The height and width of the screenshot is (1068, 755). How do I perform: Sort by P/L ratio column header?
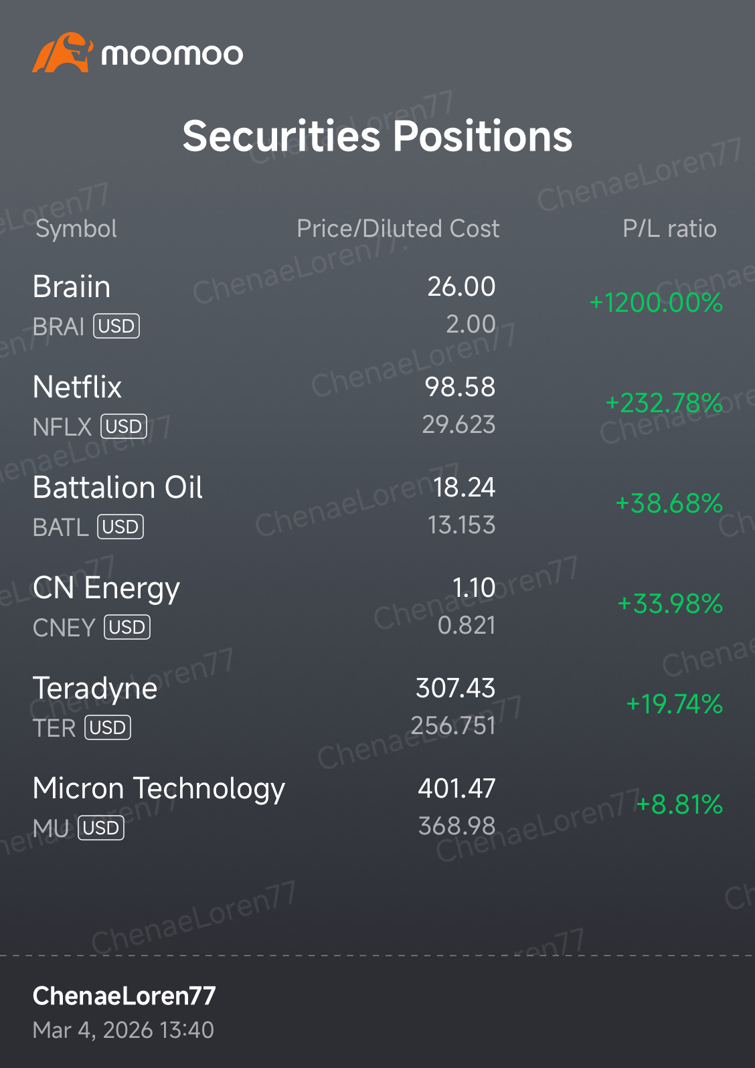[669, 229]
